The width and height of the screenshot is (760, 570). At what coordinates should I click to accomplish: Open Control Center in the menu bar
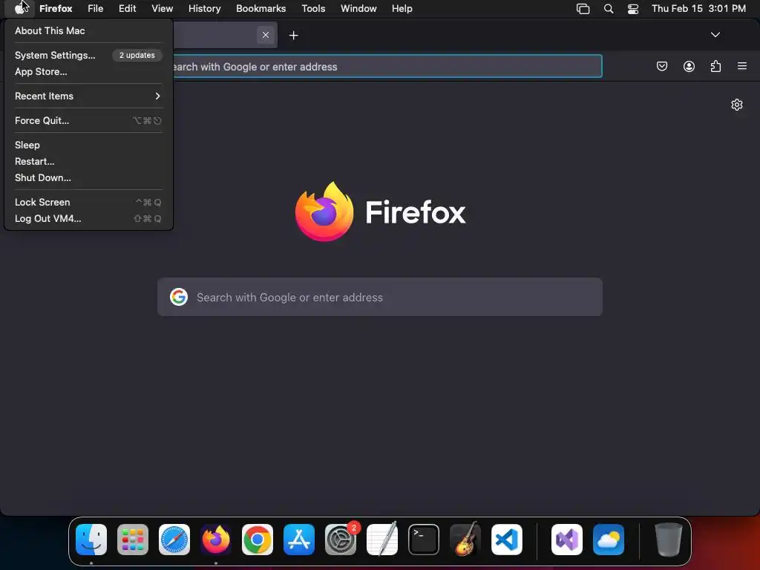(632, 9)
